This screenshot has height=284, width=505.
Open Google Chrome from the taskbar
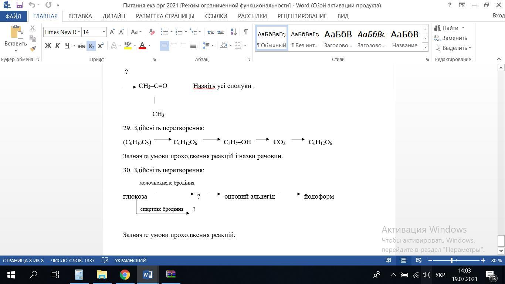pos(125,275)
